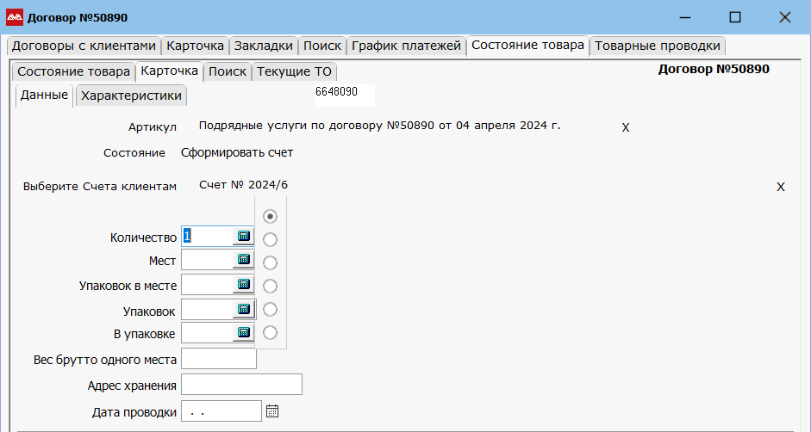This screenshot has width=811, height=432.
Task: Select the radio button beside Количество
Action: tap(270, 240)
